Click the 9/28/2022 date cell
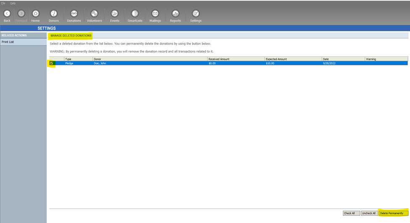Image resolution: width=410 pixels, height=223 pixels. [343, 63]
